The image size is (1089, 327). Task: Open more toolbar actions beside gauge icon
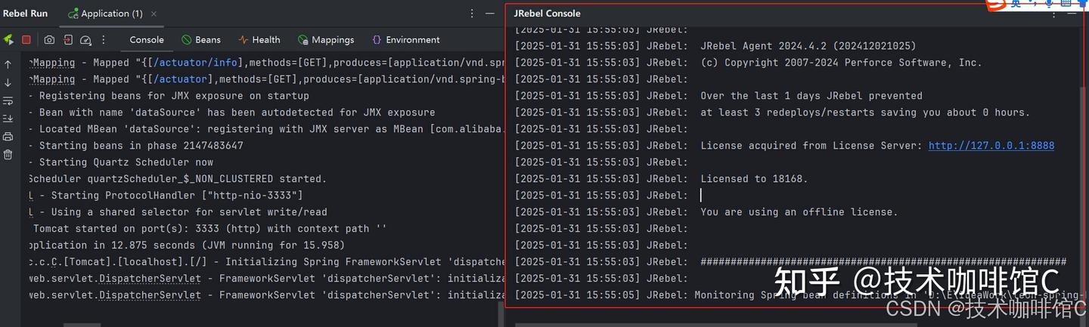[x=104, y=40]
